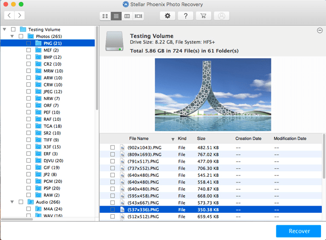Click the user account icon
Viewport: 326px width, 240px height.
pyautogui.click(x=222, y=16)
